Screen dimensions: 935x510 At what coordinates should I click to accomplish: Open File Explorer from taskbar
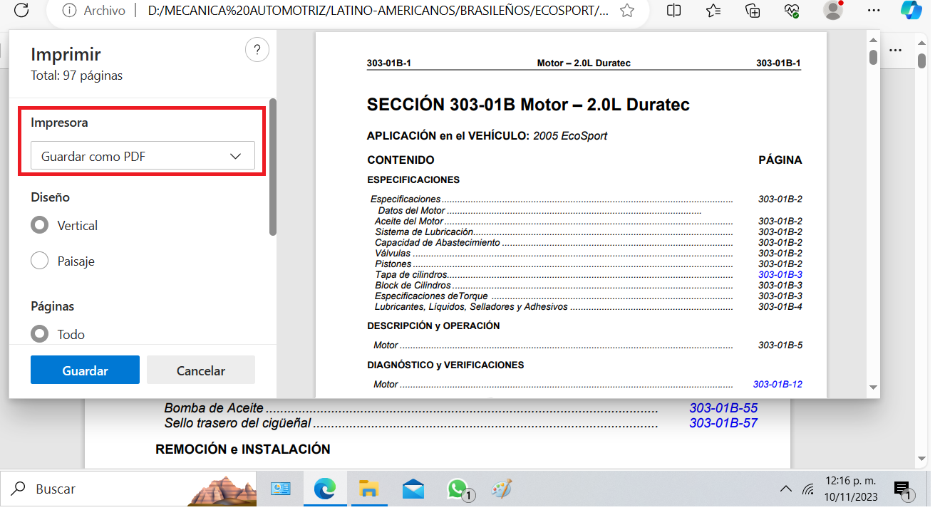tap(368, 489)
